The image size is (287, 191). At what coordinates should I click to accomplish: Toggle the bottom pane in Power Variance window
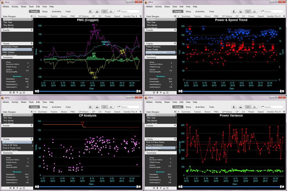(240, 107)
